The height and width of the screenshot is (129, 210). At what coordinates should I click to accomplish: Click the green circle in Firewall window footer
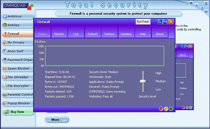coord(171,109)
